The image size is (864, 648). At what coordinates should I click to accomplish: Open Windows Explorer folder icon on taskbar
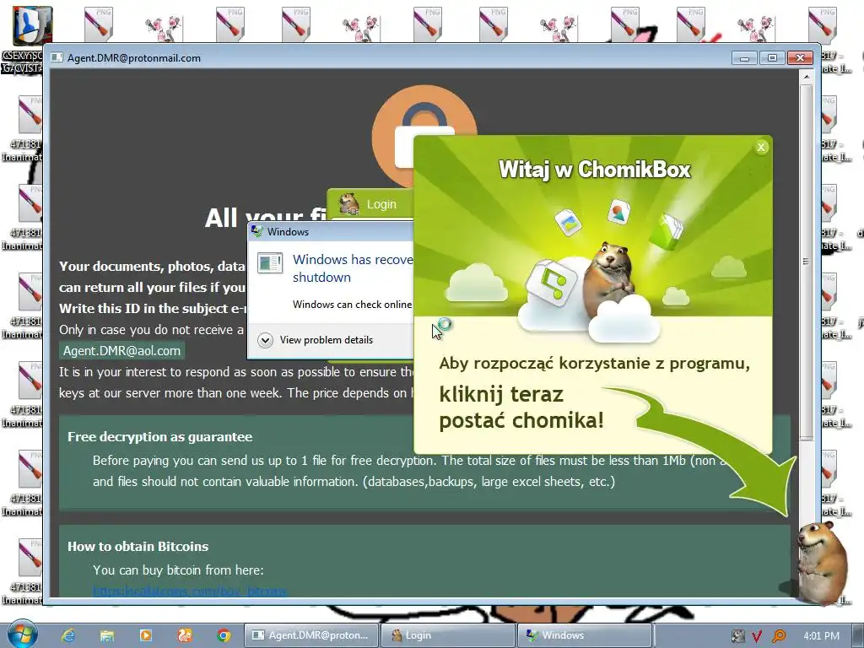point(107,635)
